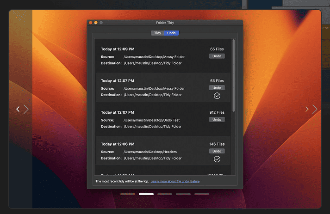This screenshot has width=330, height=214.
Task: Click the Folder Tidy window title
Action: pyautogui.click(x=165, y=23)
